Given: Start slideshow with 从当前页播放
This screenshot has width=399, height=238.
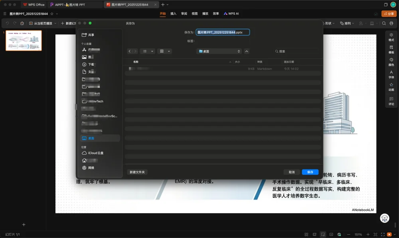Looking at the screenshot, I should [41, 23].
